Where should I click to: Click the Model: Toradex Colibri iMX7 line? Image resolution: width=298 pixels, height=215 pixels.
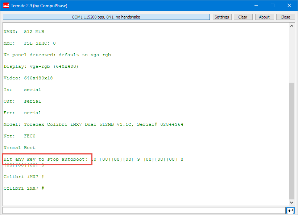(93, 124)
